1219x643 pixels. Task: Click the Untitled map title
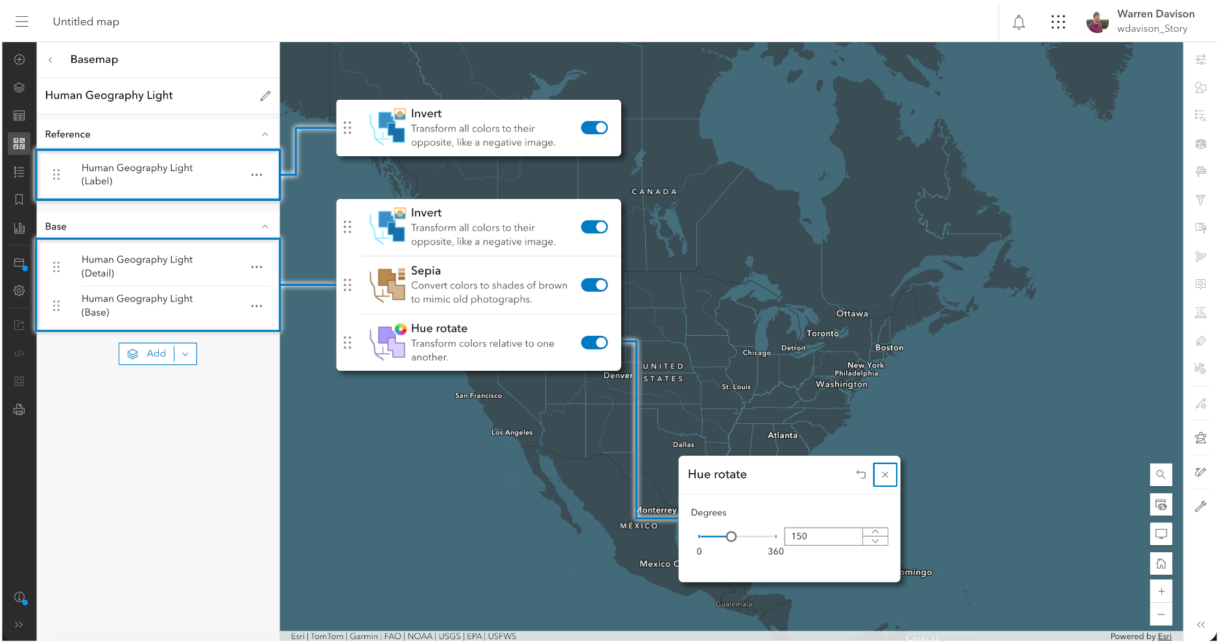tap(86, 22)
